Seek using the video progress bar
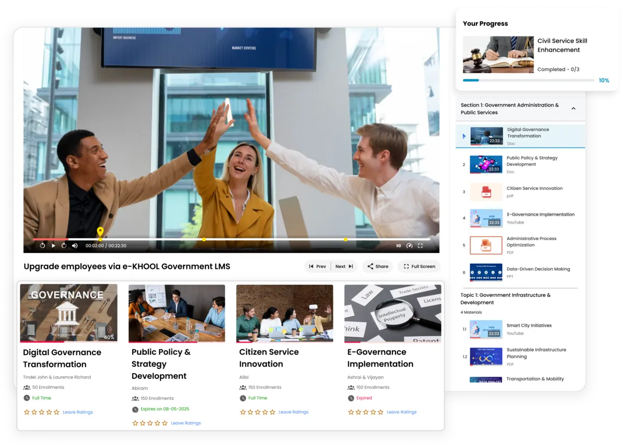 tap(261, 239)
